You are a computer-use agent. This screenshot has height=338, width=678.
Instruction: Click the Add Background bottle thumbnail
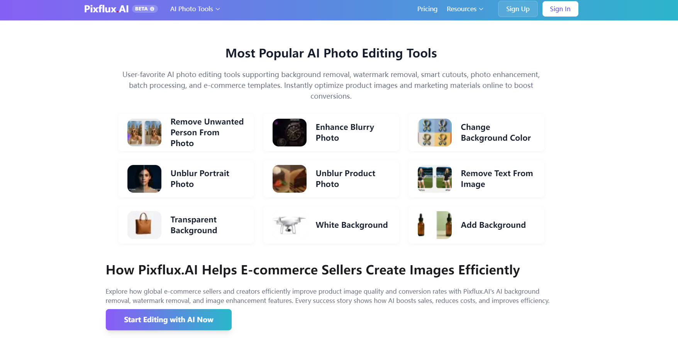(435, 225)
